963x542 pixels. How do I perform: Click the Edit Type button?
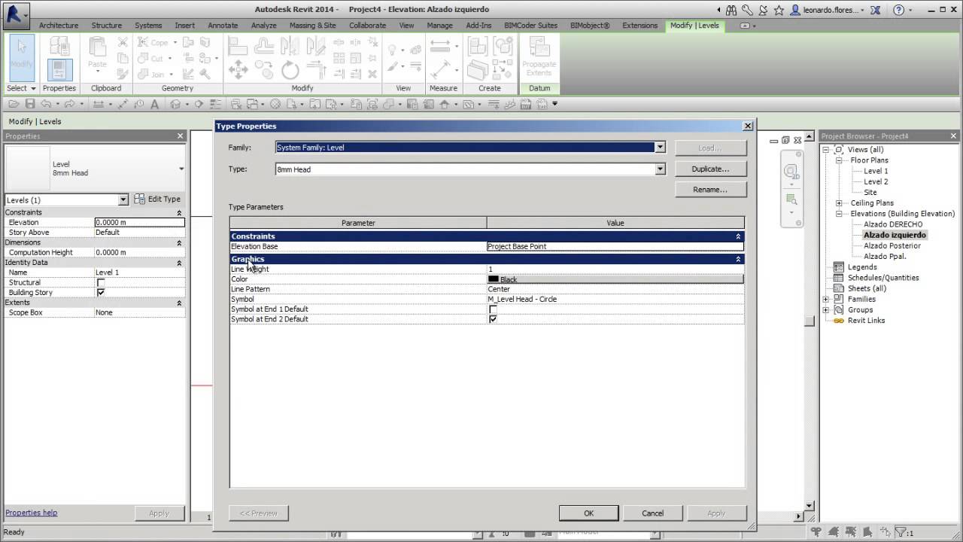[158, 199]
